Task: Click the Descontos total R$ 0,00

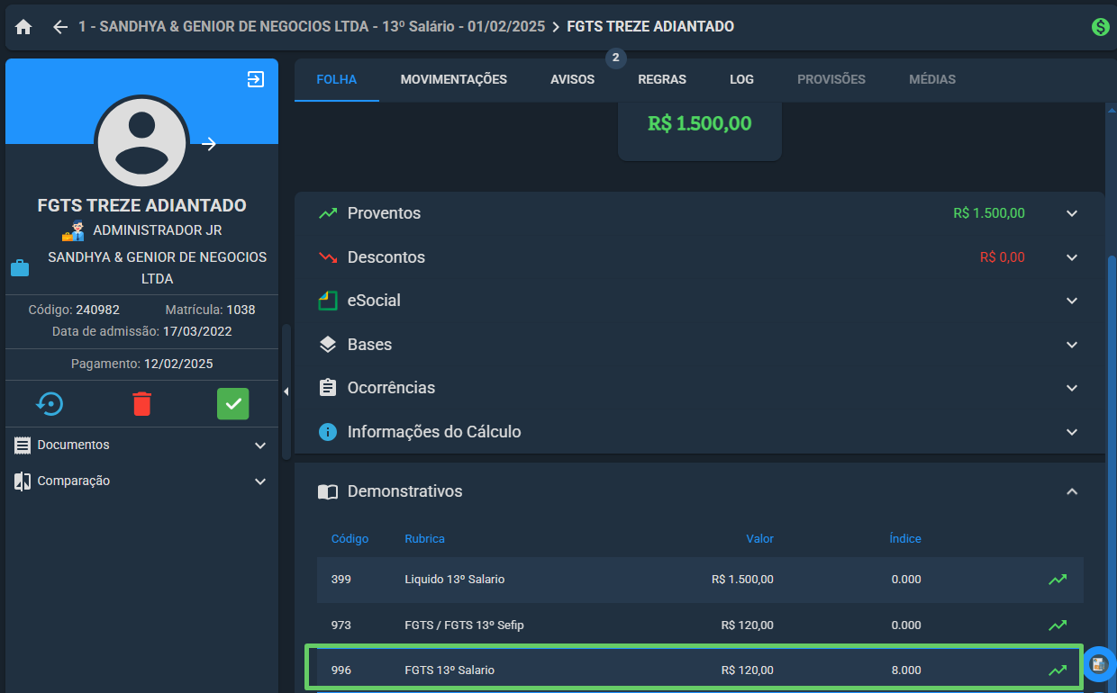Action: 1003,257
